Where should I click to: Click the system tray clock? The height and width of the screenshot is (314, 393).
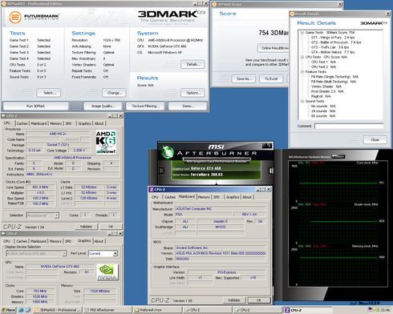point(386,310)
